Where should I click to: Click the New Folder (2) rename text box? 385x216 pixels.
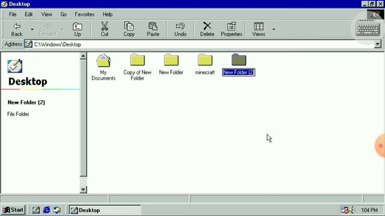239,72
